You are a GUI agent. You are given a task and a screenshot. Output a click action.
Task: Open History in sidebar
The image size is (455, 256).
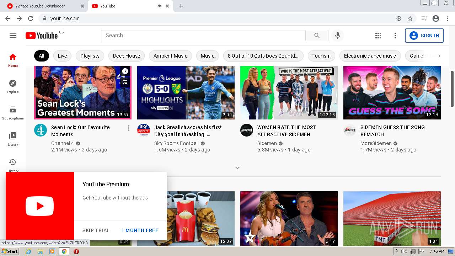tap(13, 165)
